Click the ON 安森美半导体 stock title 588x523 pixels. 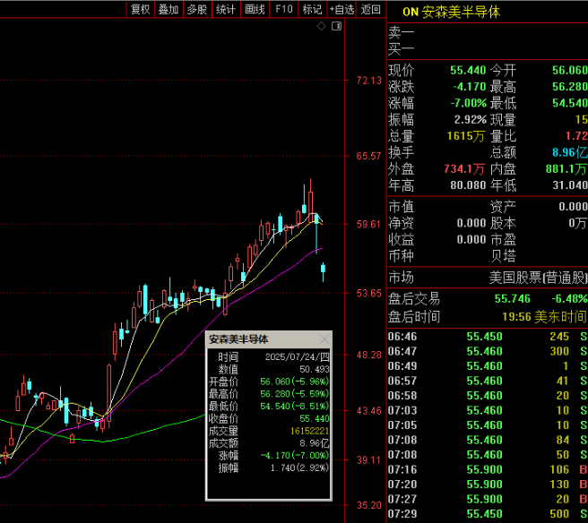[x=452, y=12]
